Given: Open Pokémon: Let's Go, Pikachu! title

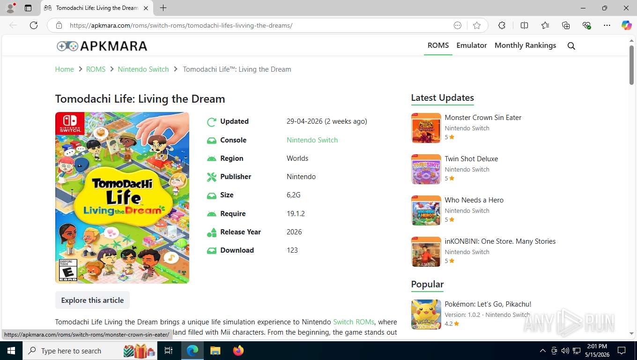Looking at the screenshot, I should (488, 304).
